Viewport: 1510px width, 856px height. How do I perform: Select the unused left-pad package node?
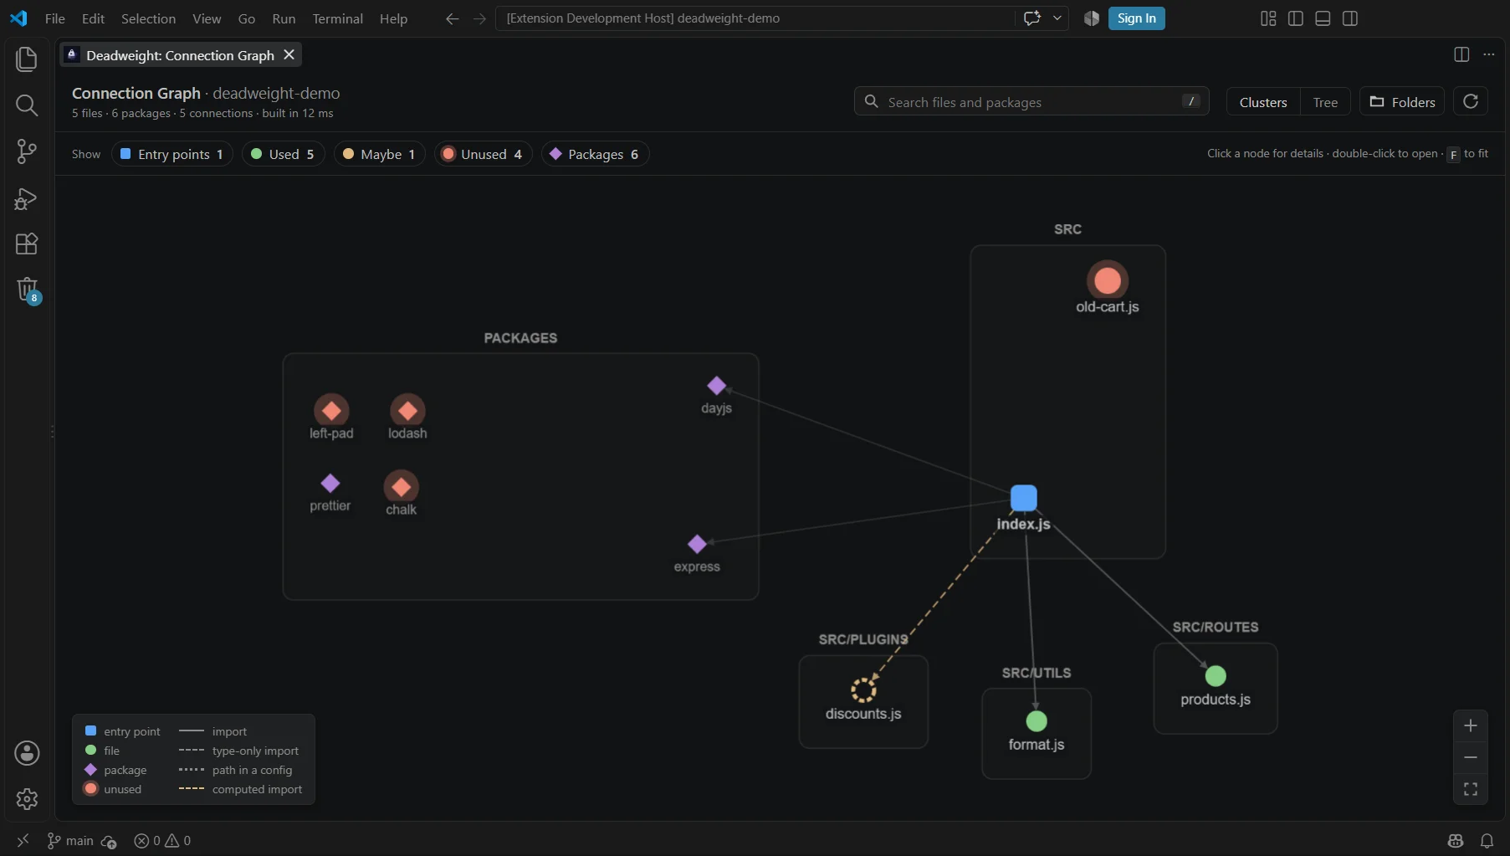[x=331, y=411]
